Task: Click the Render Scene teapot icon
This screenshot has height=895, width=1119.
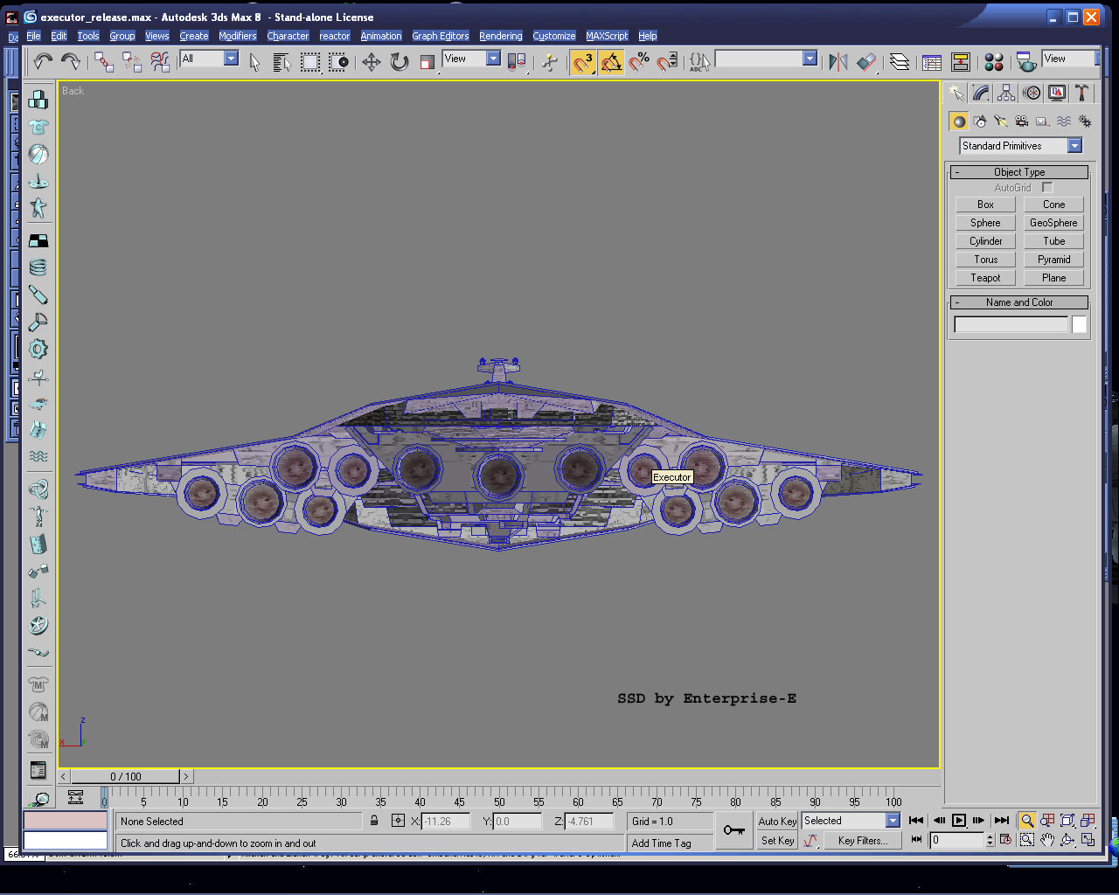Action: [x=1026, y=61]
